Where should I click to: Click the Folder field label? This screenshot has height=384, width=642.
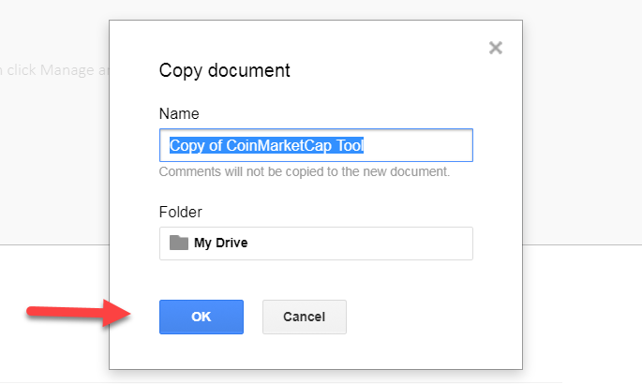[181, 212]
